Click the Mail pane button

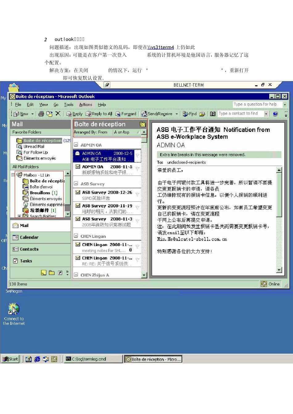[40, 225]
